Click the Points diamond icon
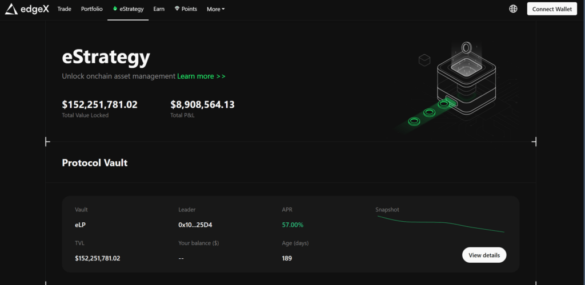The height and width of the screenshot is (285, 585). 177,9
